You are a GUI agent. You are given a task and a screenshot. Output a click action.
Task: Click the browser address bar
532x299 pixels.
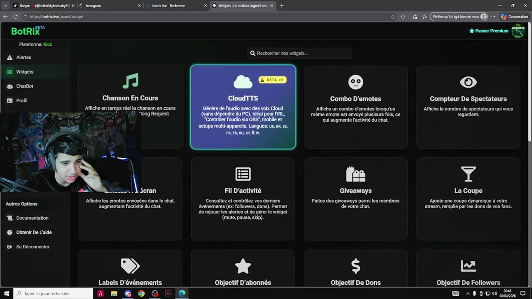pos(208,17)
